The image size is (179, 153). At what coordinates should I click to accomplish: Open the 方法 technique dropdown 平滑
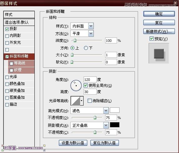point(82,33)
